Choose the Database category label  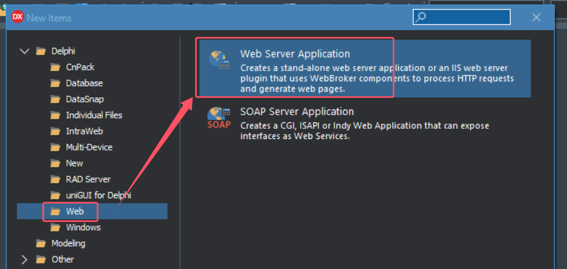pos(84,83)
